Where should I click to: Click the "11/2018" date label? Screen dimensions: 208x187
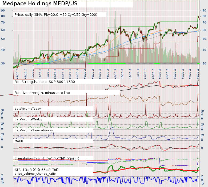pos(130,74)
